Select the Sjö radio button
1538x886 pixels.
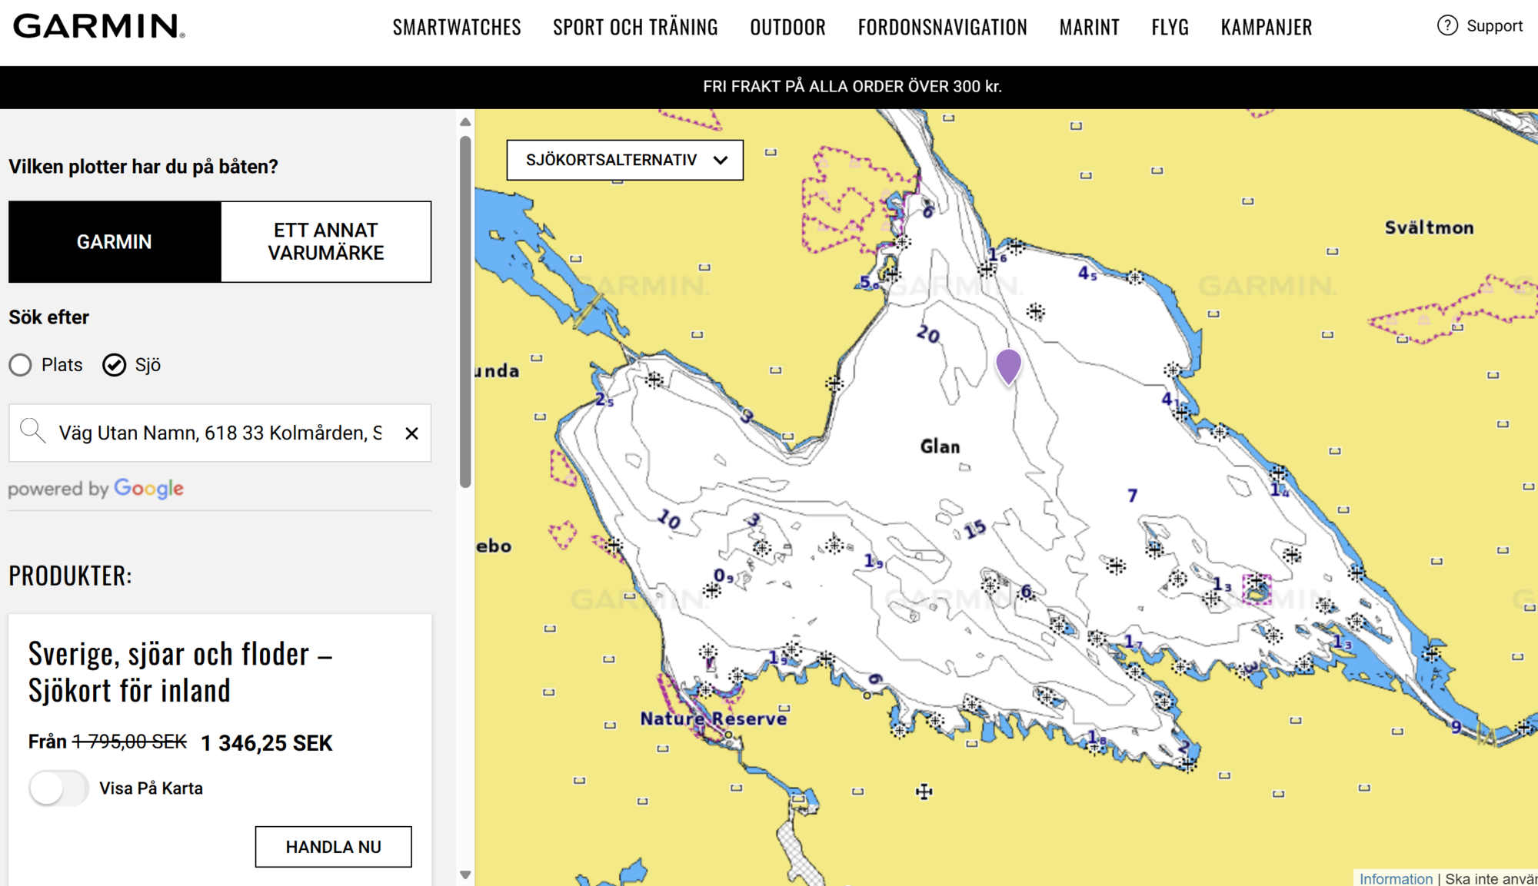114,365
